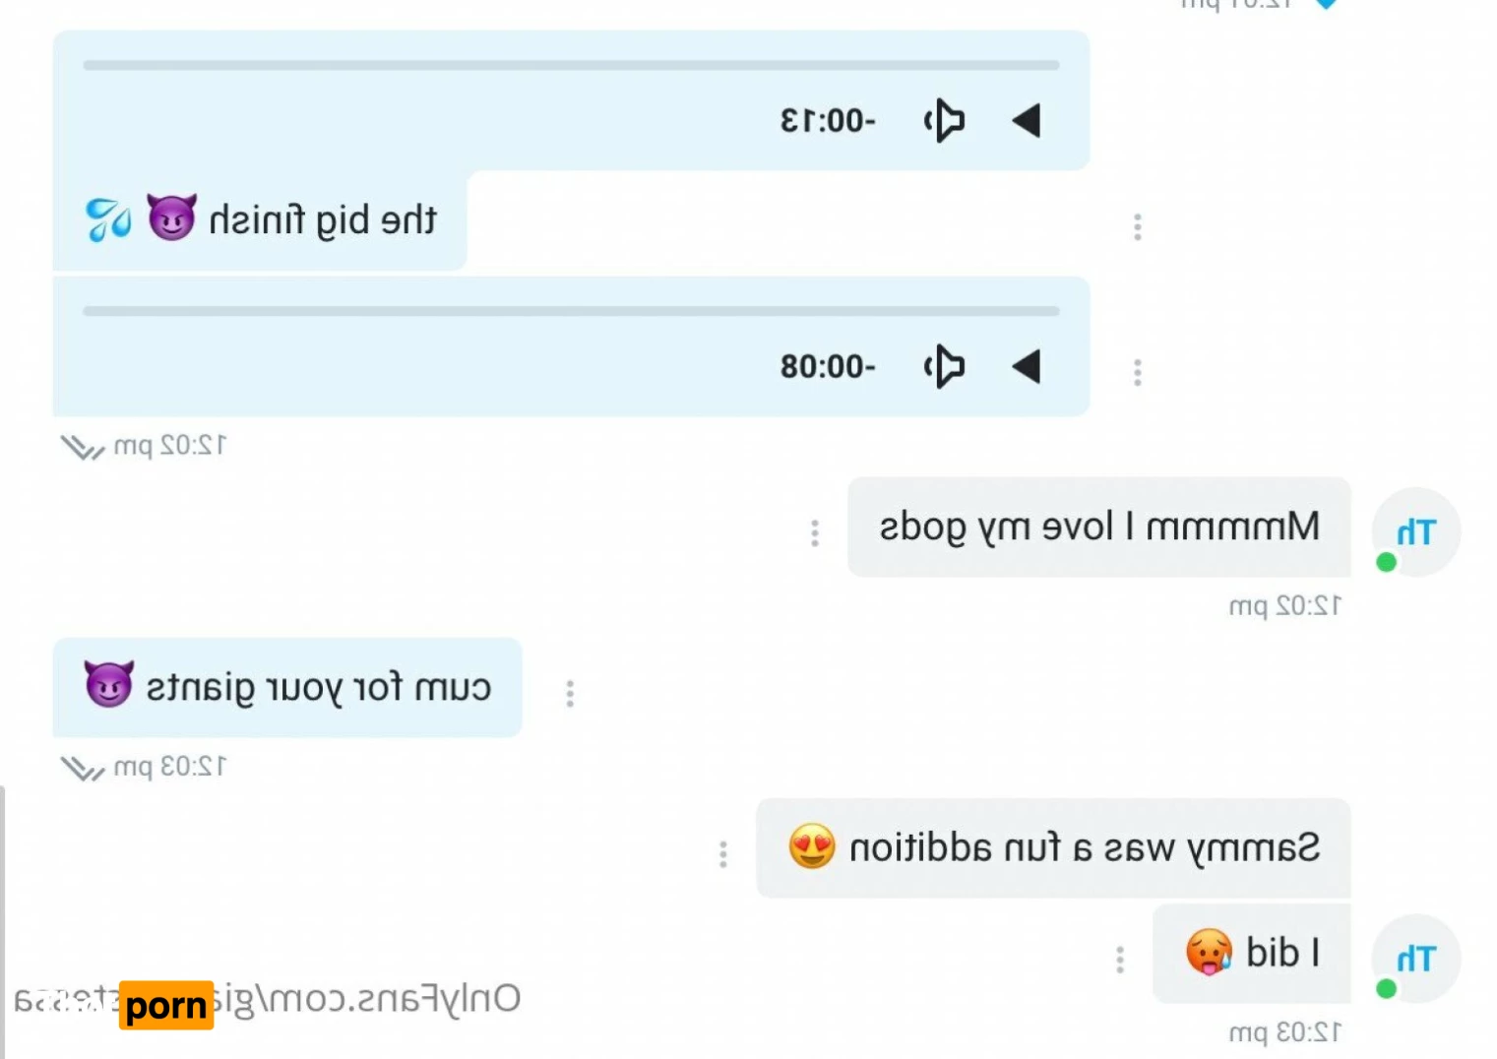Toggle speaker icon on the 8-second audio clip

[944, 367]
